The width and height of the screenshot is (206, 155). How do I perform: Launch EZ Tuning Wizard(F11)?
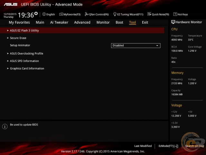click(x=128, y=14)
